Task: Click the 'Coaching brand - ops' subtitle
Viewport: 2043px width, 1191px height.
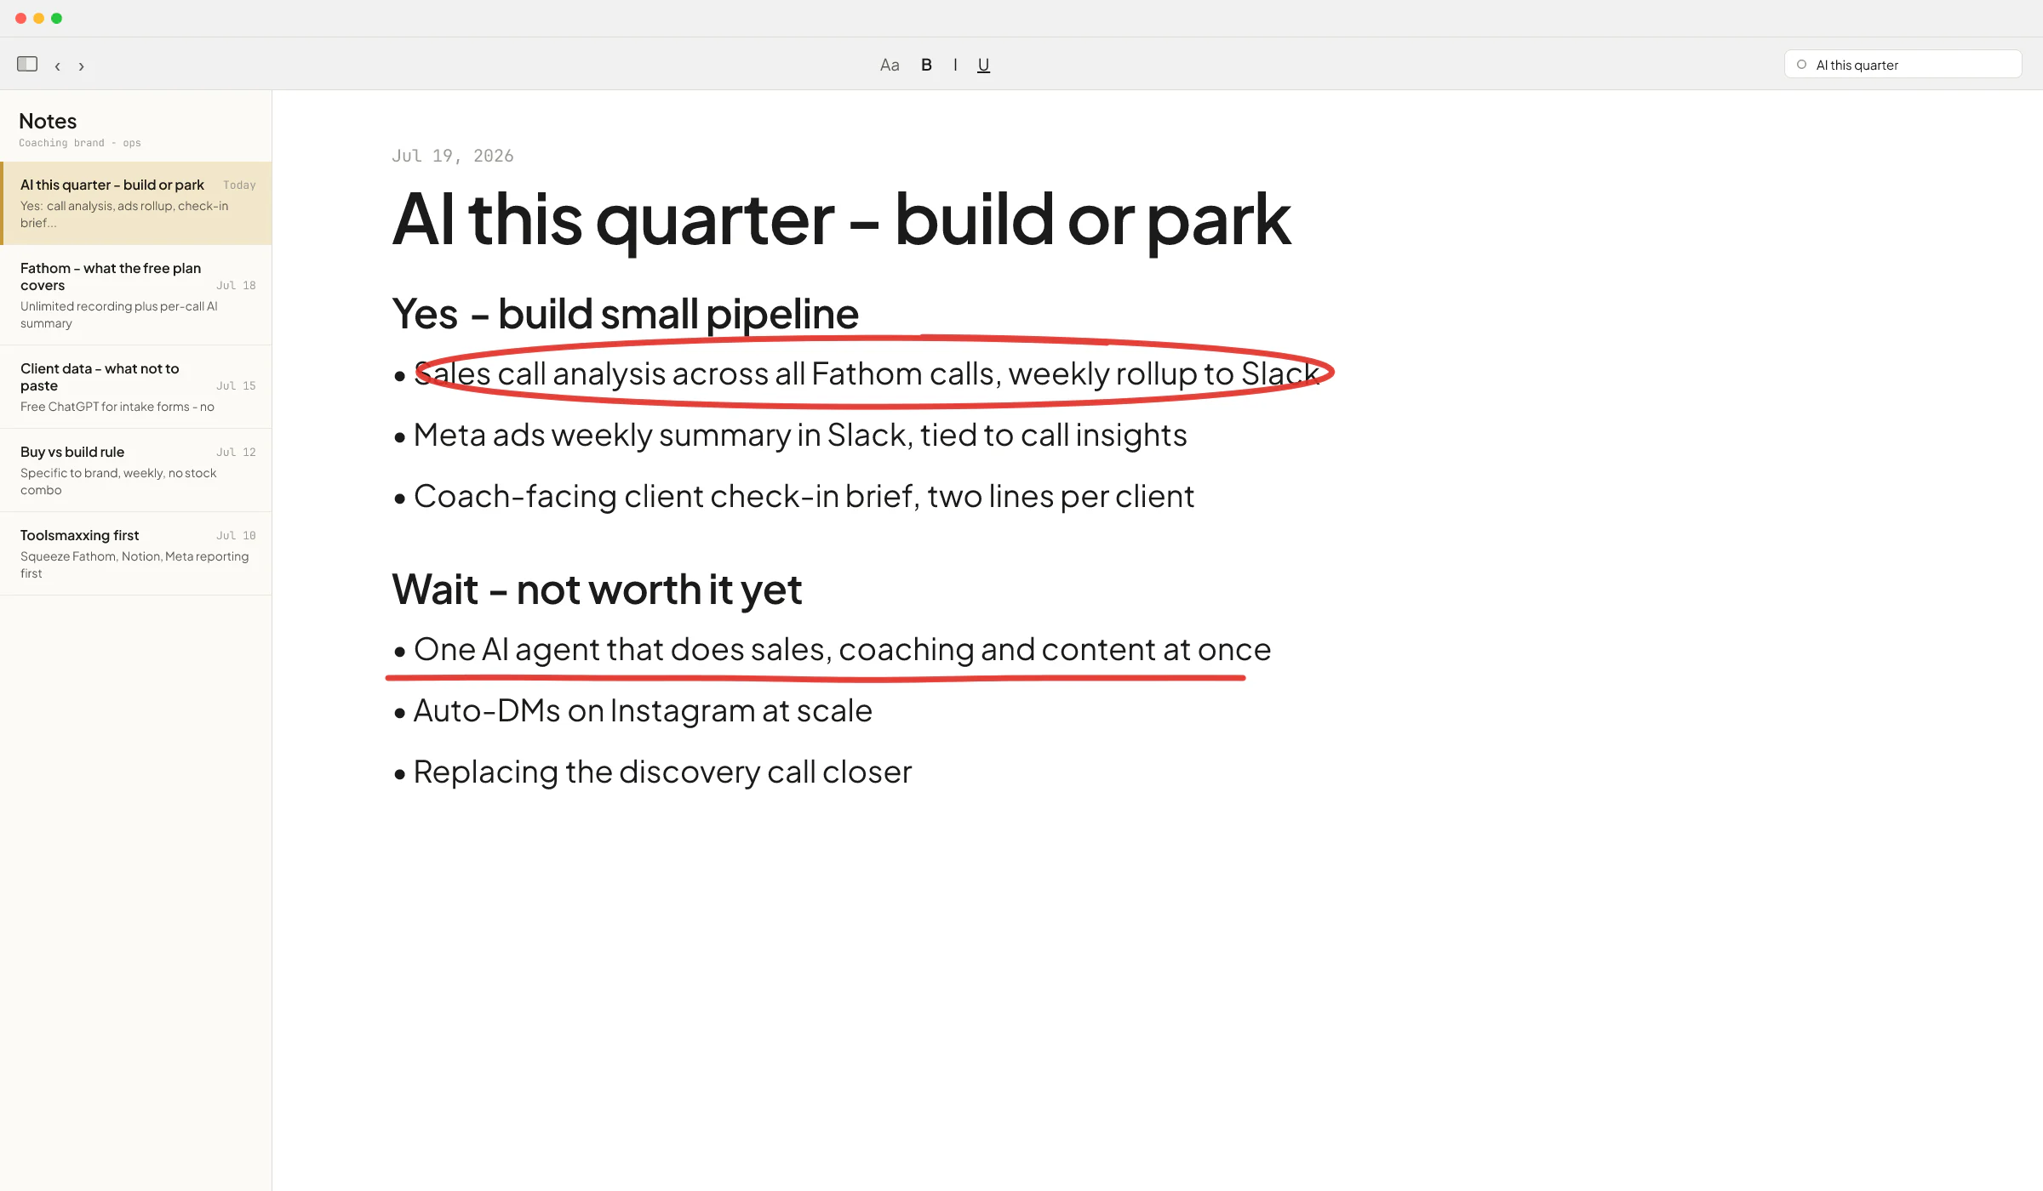Action: click(x=80, y=143)
